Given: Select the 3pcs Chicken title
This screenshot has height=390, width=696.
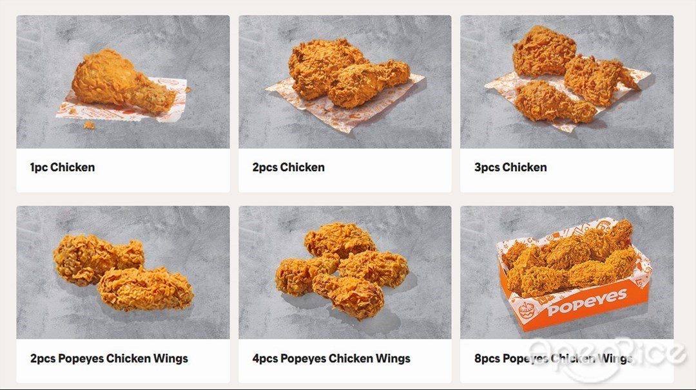Looking at the screenshot, I should [x=510, y=167].
